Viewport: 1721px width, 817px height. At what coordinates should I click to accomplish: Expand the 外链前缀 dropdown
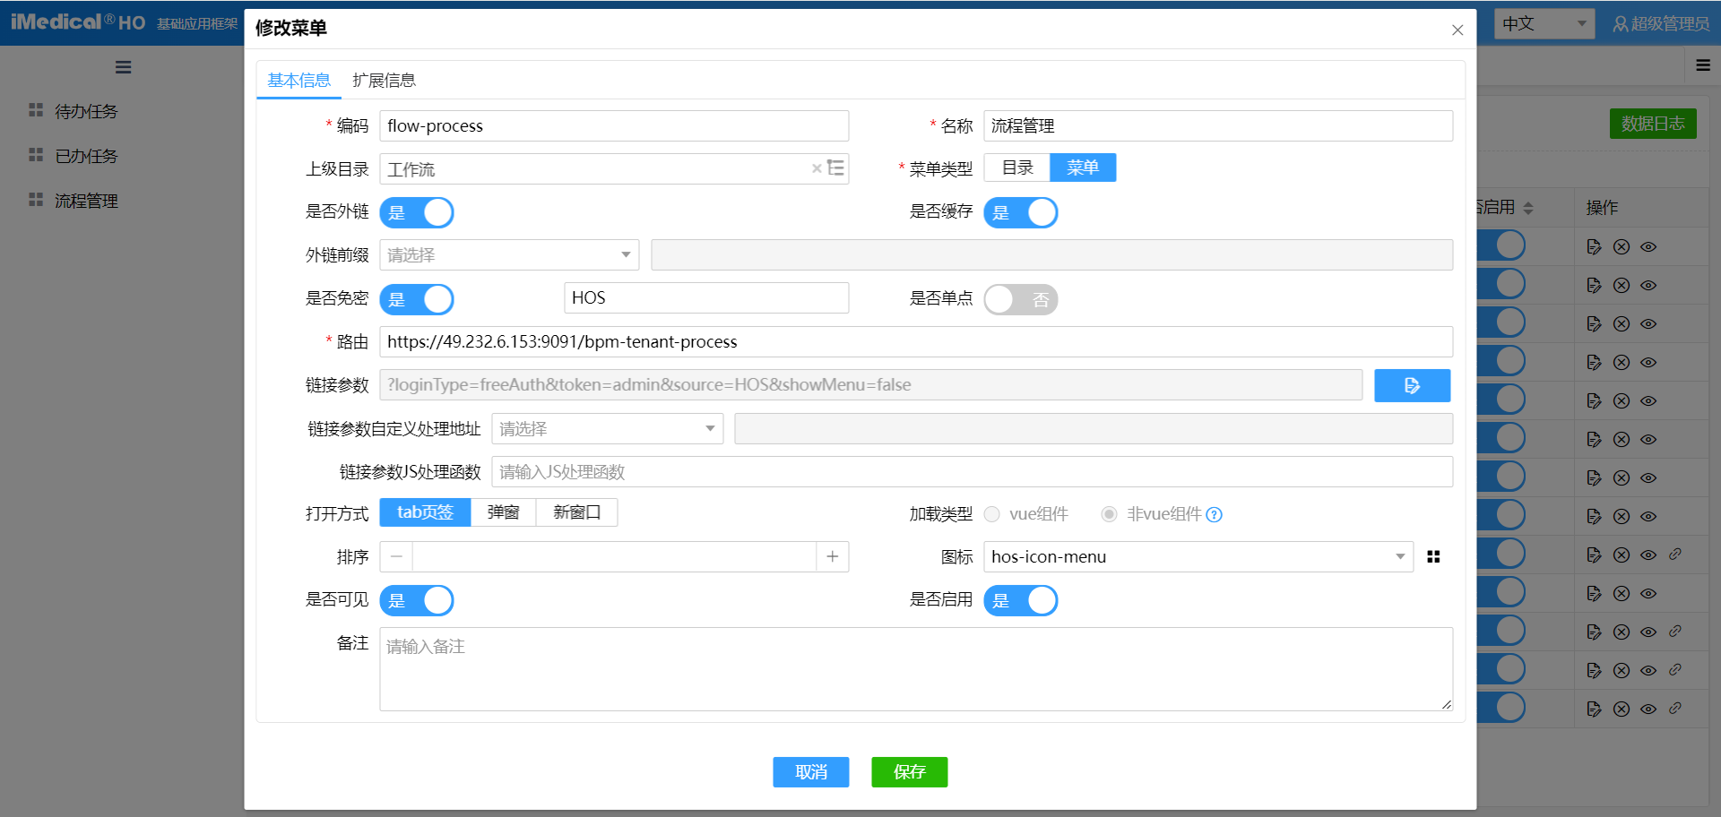509,255
